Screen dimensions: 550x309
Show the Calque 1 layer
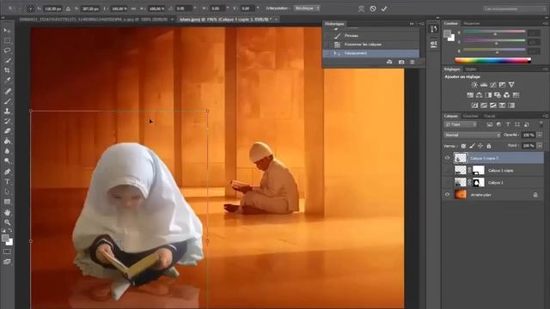coord(447,183)
